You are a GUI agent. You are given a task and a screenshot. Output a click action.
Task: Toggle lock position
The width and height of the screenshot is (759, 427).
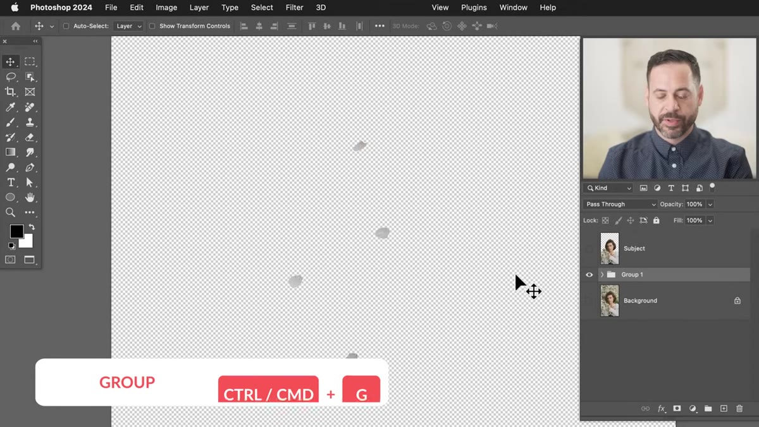[x=631, y=220]
